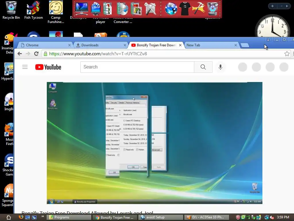This screenshot has width=294, height=221.
Task: Select Bonzify Trojan Free Chrome taskbar button
Action: point(115,217)
